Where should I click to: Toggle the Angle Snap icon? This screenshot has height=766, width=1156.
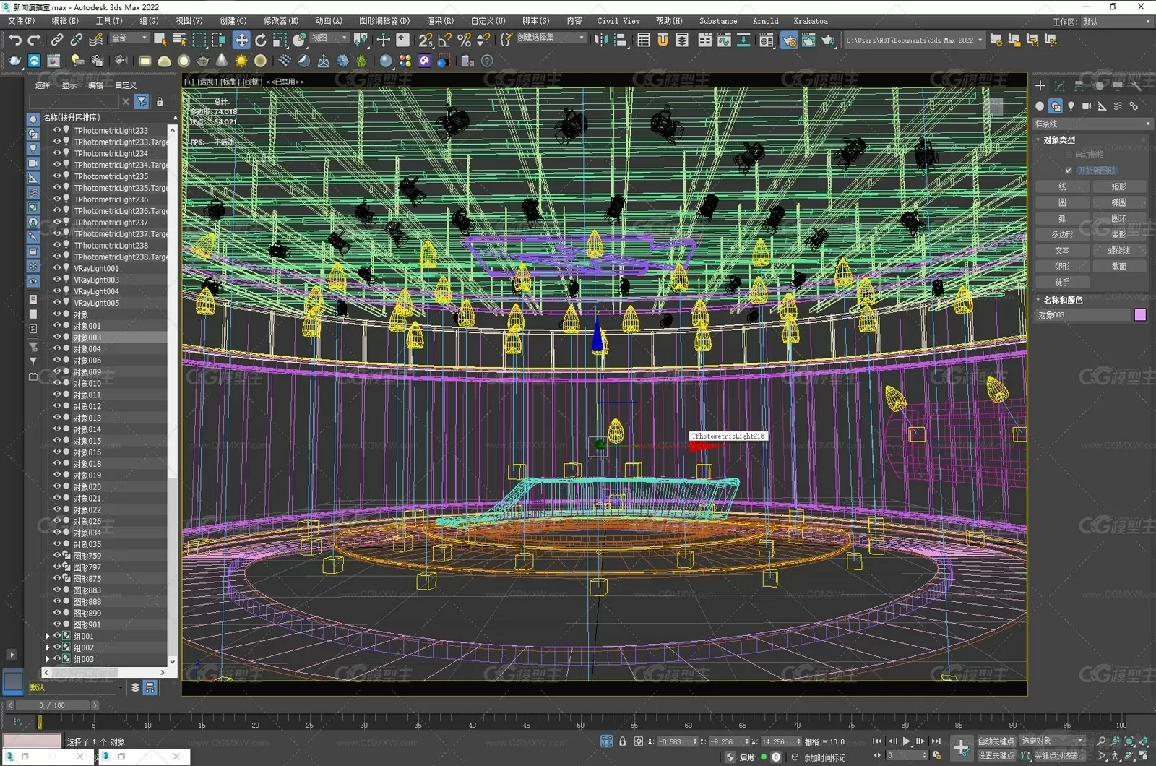pos(445,40)
